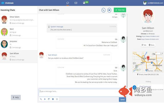Screen dimensions: 164x103
Task: Click the Tel aviv, Israel location text
Action: pyautogui.click(x=149, y=74)
